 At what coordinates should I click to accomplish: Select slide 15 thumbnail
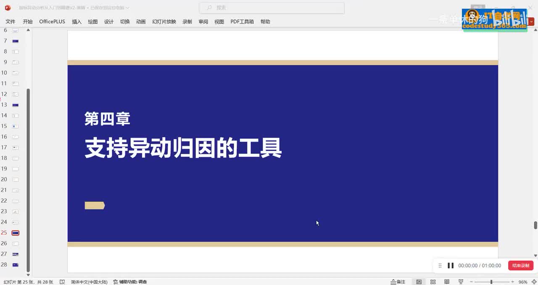point(15,126)
